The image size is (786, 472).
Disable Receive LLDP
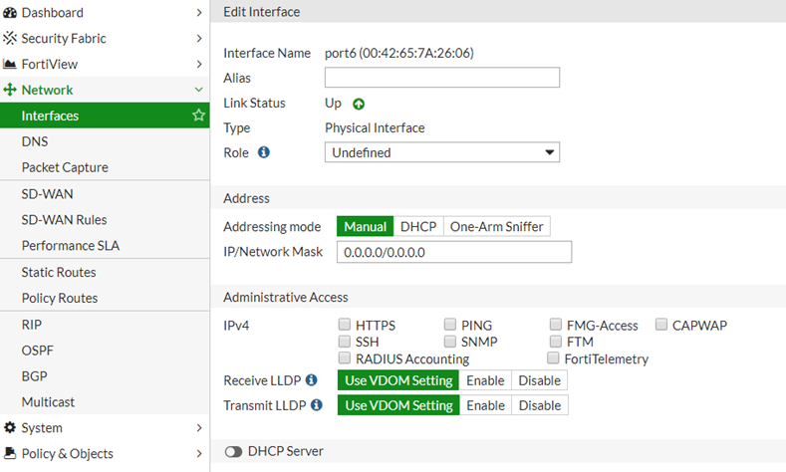(x=539, y=379)
